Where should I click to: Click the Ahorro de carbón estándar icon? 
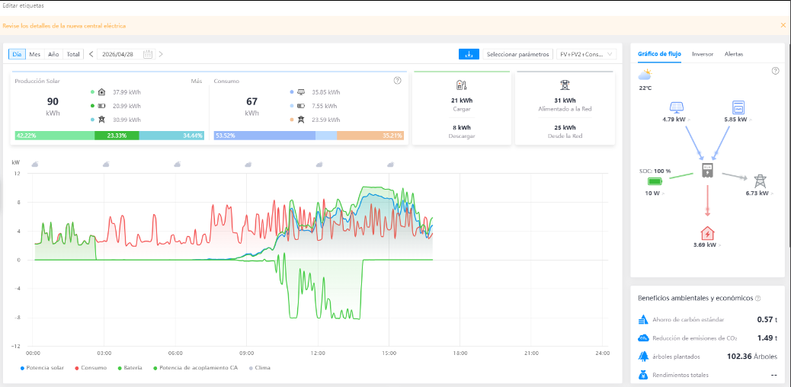pyautogui.click(x=642, y=319)
